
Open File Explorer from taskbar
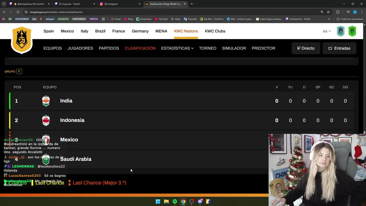(x=166, y=201)
